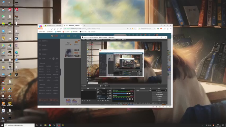Select WeChat desktop icon
Screen dimensions: 226x127
point(3,17)
